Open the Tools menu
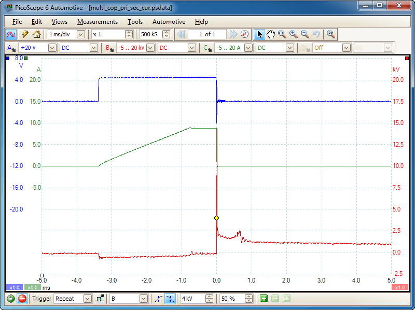 [x=135, y=22]
